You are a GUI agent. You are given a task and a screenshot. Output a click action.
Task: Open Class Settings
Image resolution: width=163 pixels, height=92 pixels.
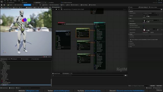pos(84,5)
